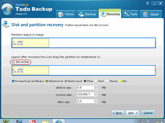Click the blue Primary/Logical/Dynamic legend square
This screenshot has width=165, height=123.
click(13, 81)
